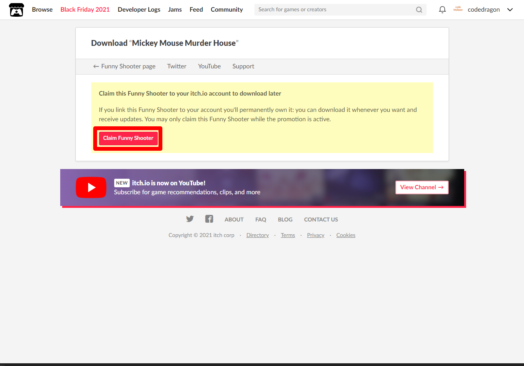Click the Claim Funny Shooter button
524x366 pixels.
pyautogui.click(x=128, y=138)
